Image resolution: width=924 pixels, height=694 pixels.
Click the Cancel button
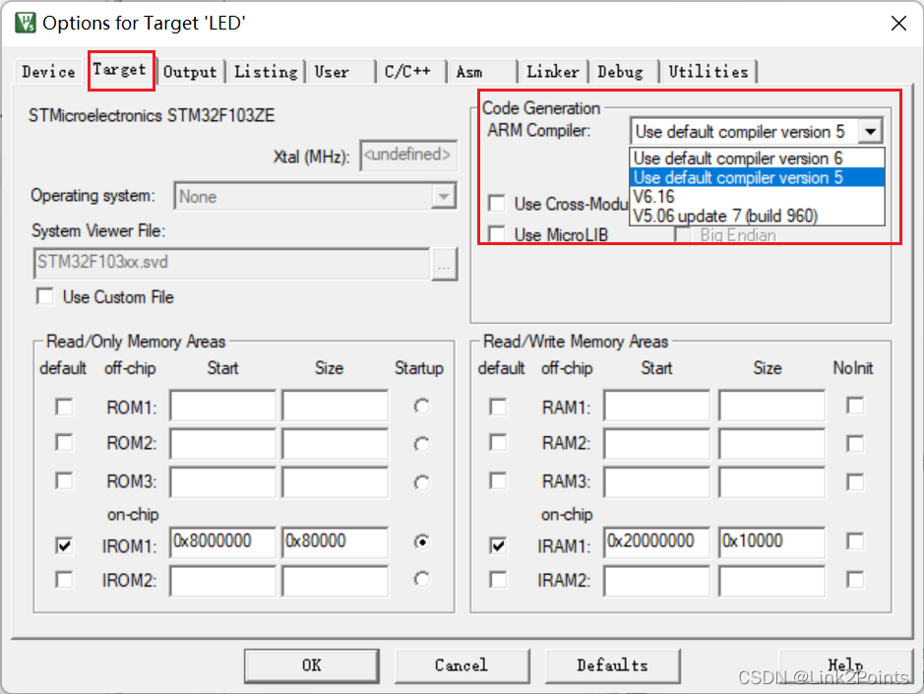pyautogui.click(x=462, y=665)
